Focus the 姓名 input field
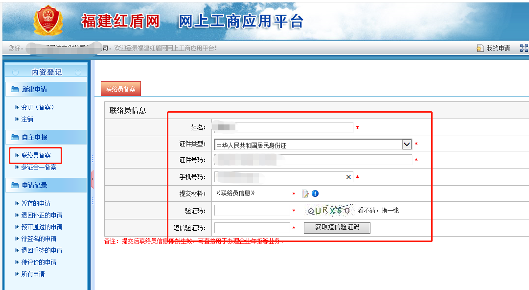The height and width of the screenshot is (290, 529). 283,127
